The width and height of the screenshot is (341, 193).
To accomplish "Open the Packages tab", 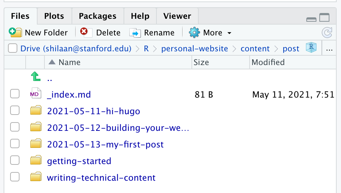I will pyautogui.click(x=98, y=16).
